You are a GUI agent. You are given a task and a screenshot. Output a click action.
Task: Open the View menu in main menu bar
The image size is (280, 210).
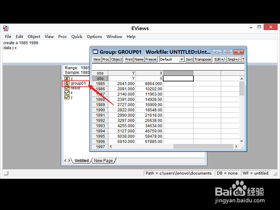coord(49,37)
